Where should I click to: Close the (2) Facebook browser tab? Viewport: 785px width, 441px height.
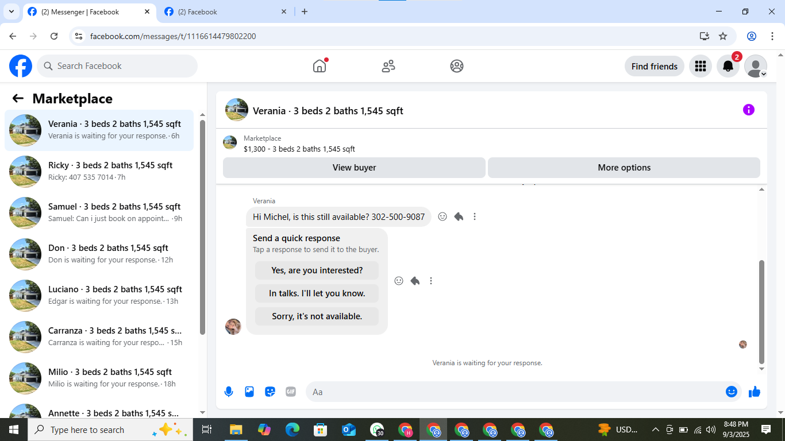coord(284,11)
